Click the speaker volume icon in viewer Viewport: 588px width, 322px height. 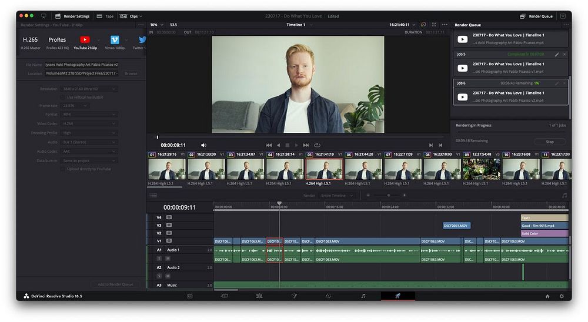point(204,145)
